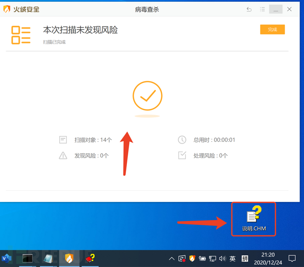Click the 英 input language indicator
The width and height of the screenshot is (304, 267).
pyautogui.click(x=233, y=259)
